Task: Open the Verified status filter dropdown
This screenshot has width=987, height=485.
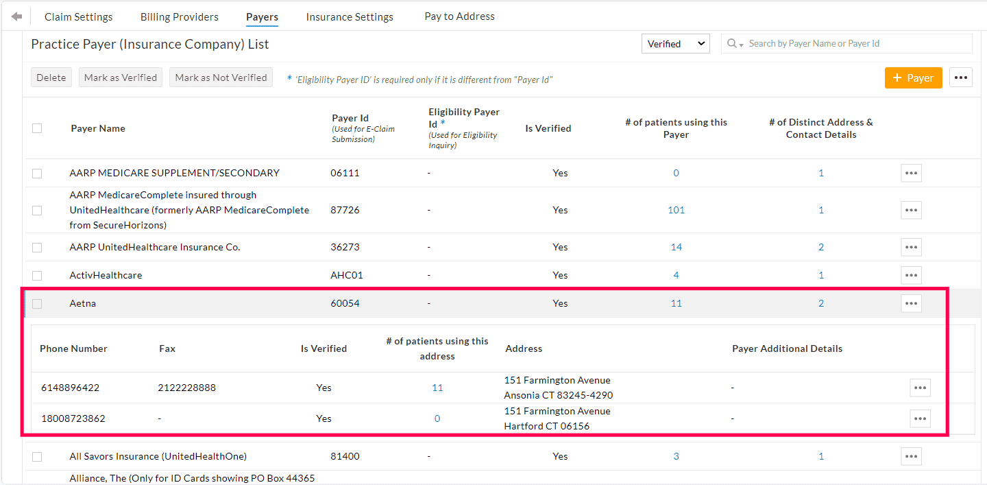Action: pyautogui.click(x=675, y=43)
